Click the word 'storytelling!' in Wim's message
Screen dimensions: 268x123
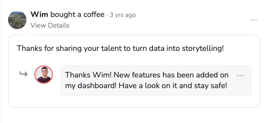pyautogui.click(x=203, y=49)
